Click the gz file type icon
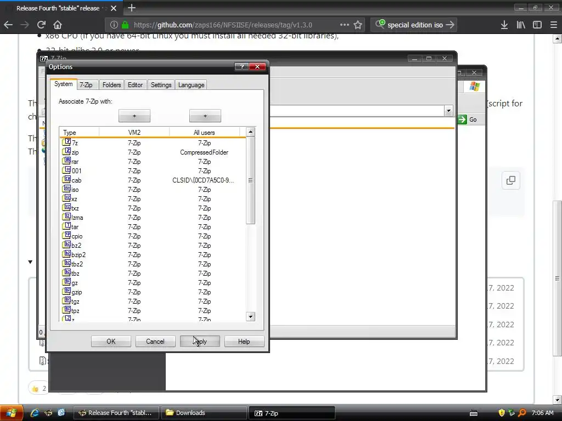562x421 pixels. click(66, 282)
